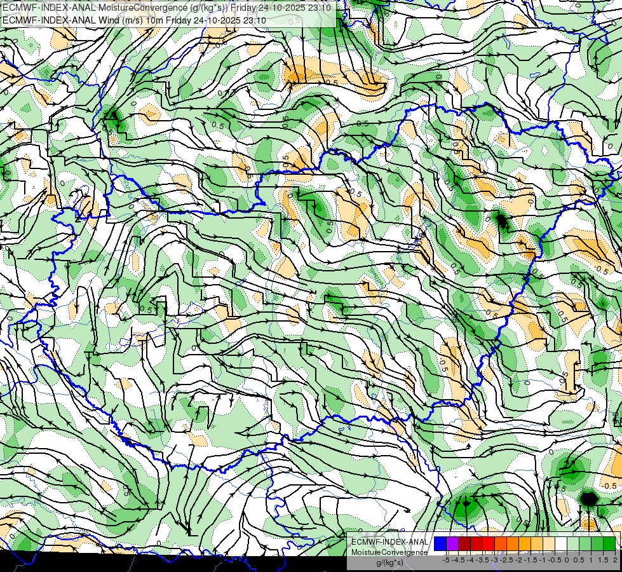Select the red swatch between -4 and -3.5
Screen dimensions: 622x572
click(x=477, y=544)
